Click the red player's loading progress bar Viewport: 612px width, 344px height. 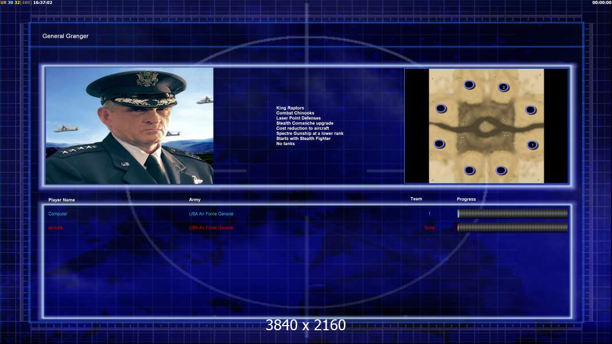point(513,228)
